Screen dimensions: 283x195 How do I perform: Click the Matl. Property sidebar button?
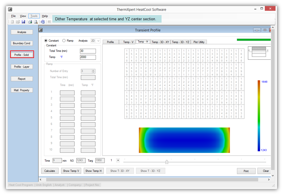(x=22, y=90)
